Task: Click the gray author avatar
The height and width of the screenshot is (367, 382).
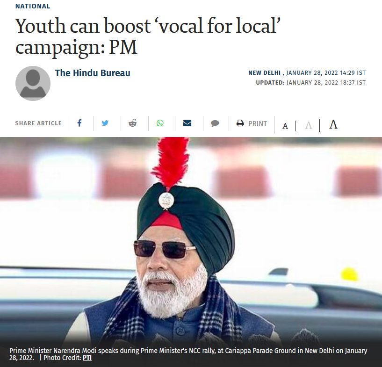Action: [33, 83]
